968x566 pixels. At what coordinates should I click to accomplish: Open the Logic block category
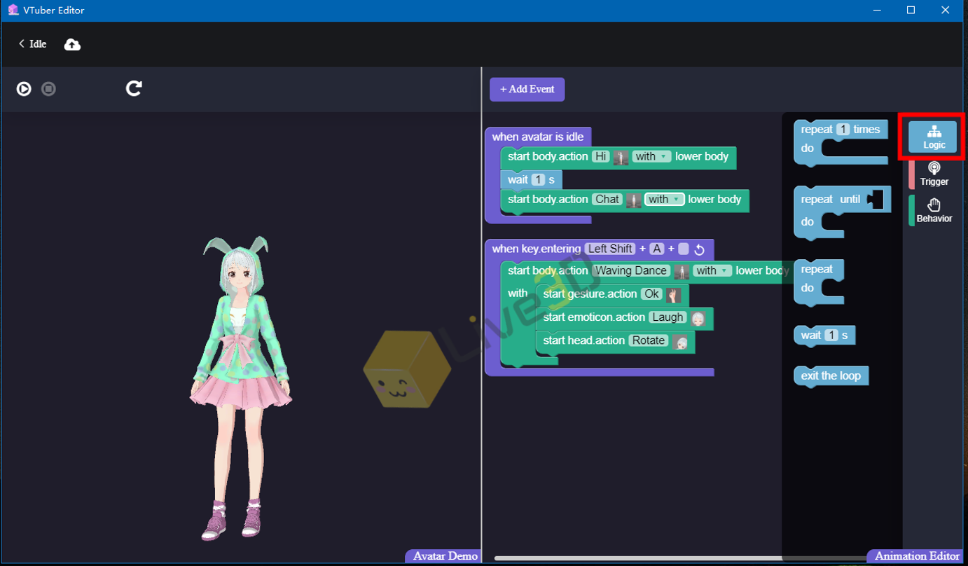[934, 137]
